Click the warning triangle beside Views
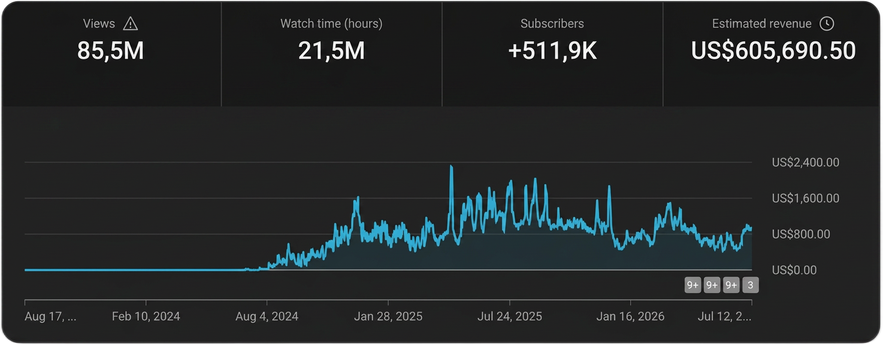This screenshot has height=344, width=883. click(131, 24)
